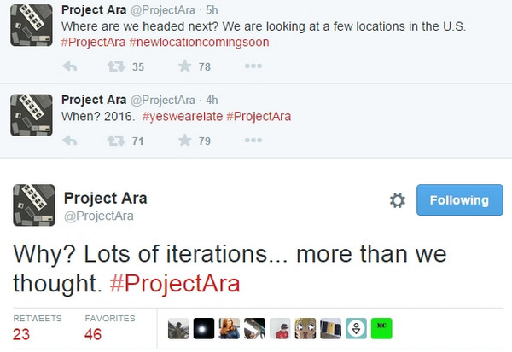
Task: Open more options on the 4h tweet
Action: point(253,141)
